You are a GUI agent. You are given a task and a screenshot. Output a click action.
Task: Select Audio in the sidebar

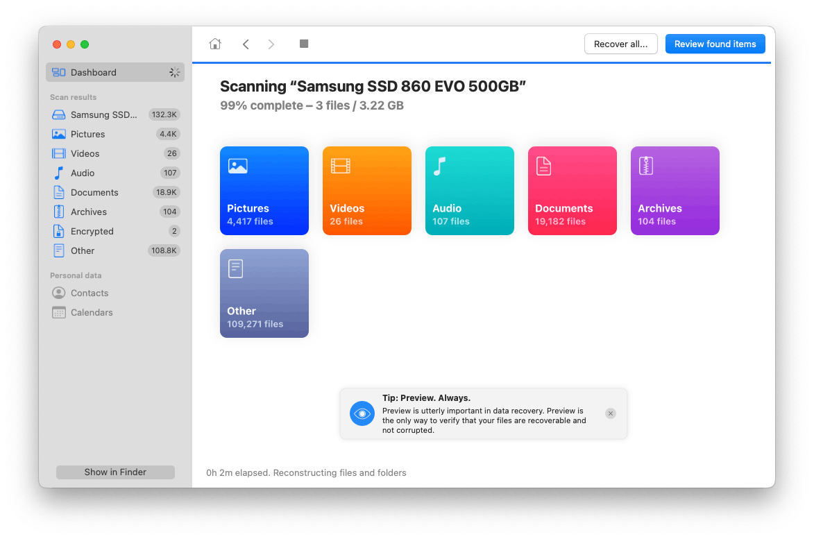point(115,173)
